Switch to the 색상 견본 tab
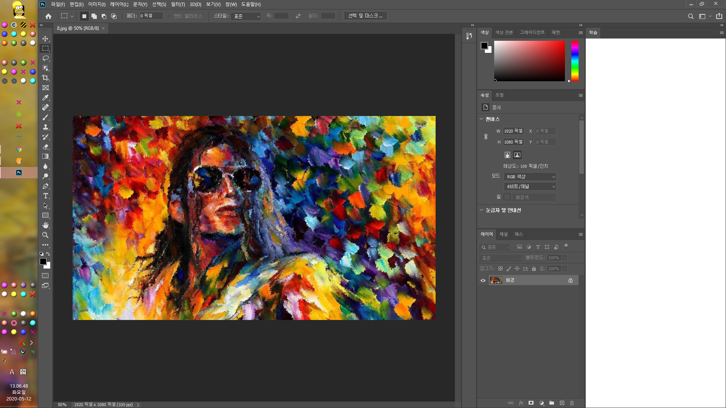 504,32
